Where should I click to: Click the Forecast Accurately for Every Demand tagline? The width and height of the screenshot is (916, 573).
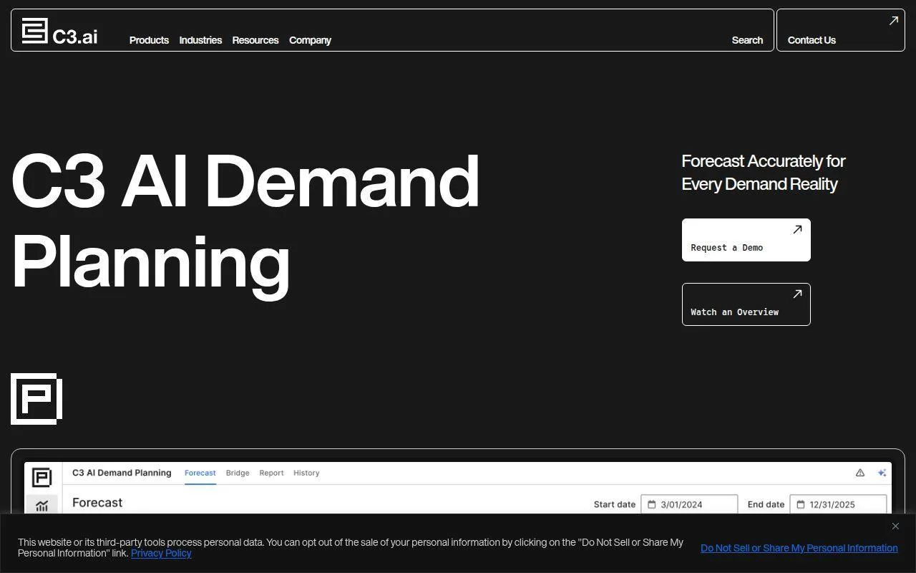click(764, 173)
